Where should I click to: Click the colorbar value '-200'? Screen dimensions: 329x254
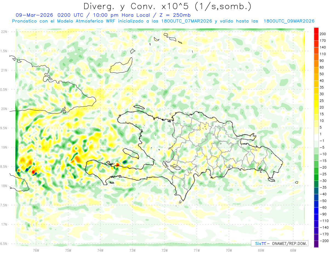pos(324,241)
